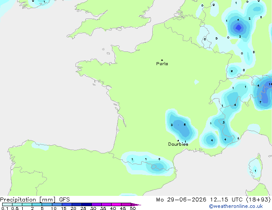This screenshot has width=272, height=210.
Task: Select the 5–10 mm legend swatch
Action: click(47, 204)
